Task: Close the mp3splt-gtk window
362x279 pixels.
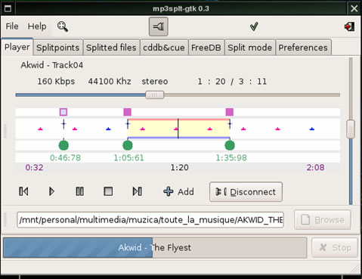Action: [x=354, y=8]
